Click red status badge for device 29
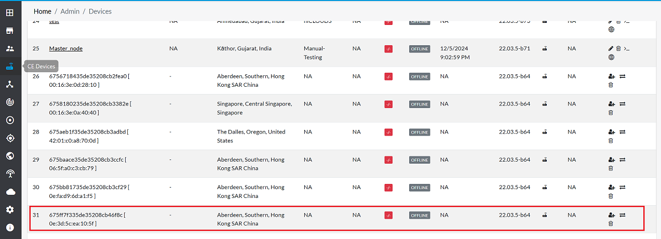This screenshot has width=661, height=239. click(388, 160)
